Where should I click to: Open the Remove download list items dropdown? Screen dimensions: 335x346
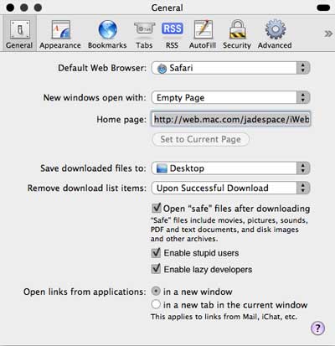230,188
